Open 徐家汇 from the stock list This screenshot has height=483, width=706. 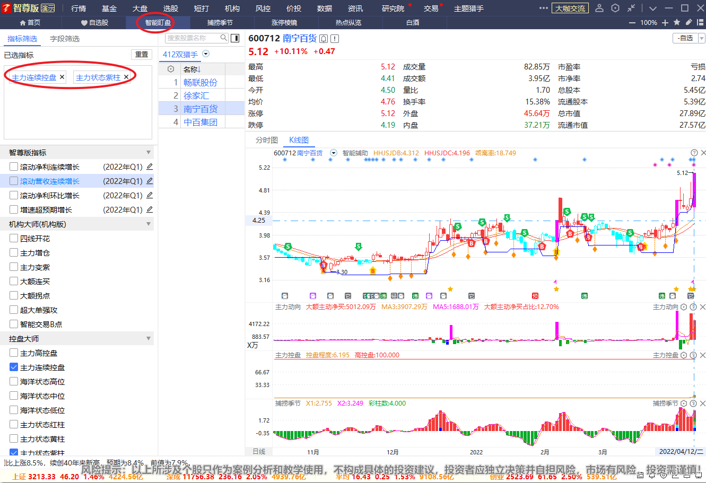(x=196, y=95)
